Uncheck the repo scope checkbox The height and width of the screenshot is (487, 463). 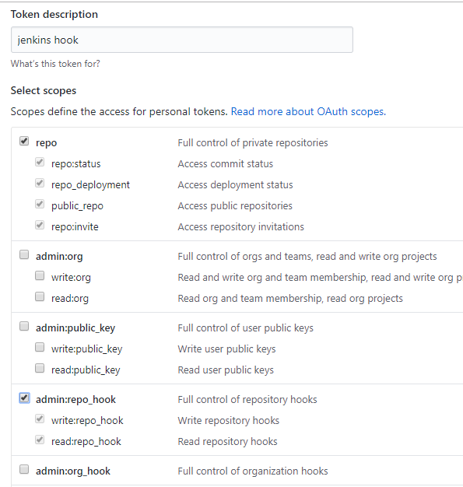tap(24, 141)
